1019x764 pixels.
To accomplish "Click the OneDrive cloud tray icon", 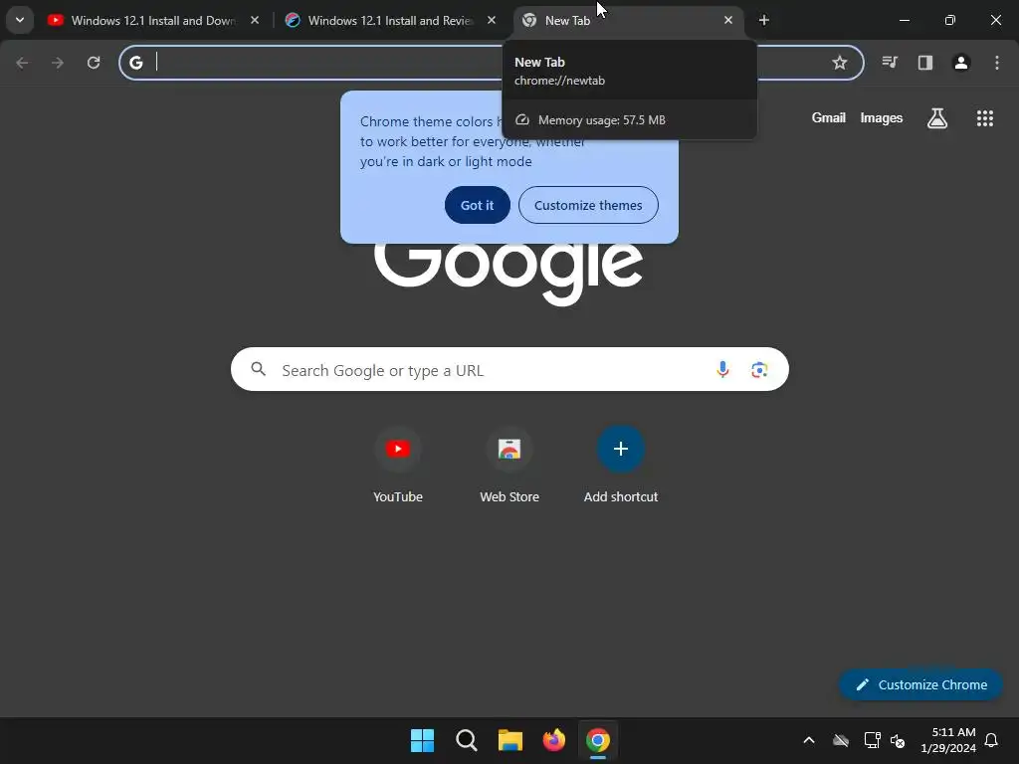I will [x=841, y=740].
